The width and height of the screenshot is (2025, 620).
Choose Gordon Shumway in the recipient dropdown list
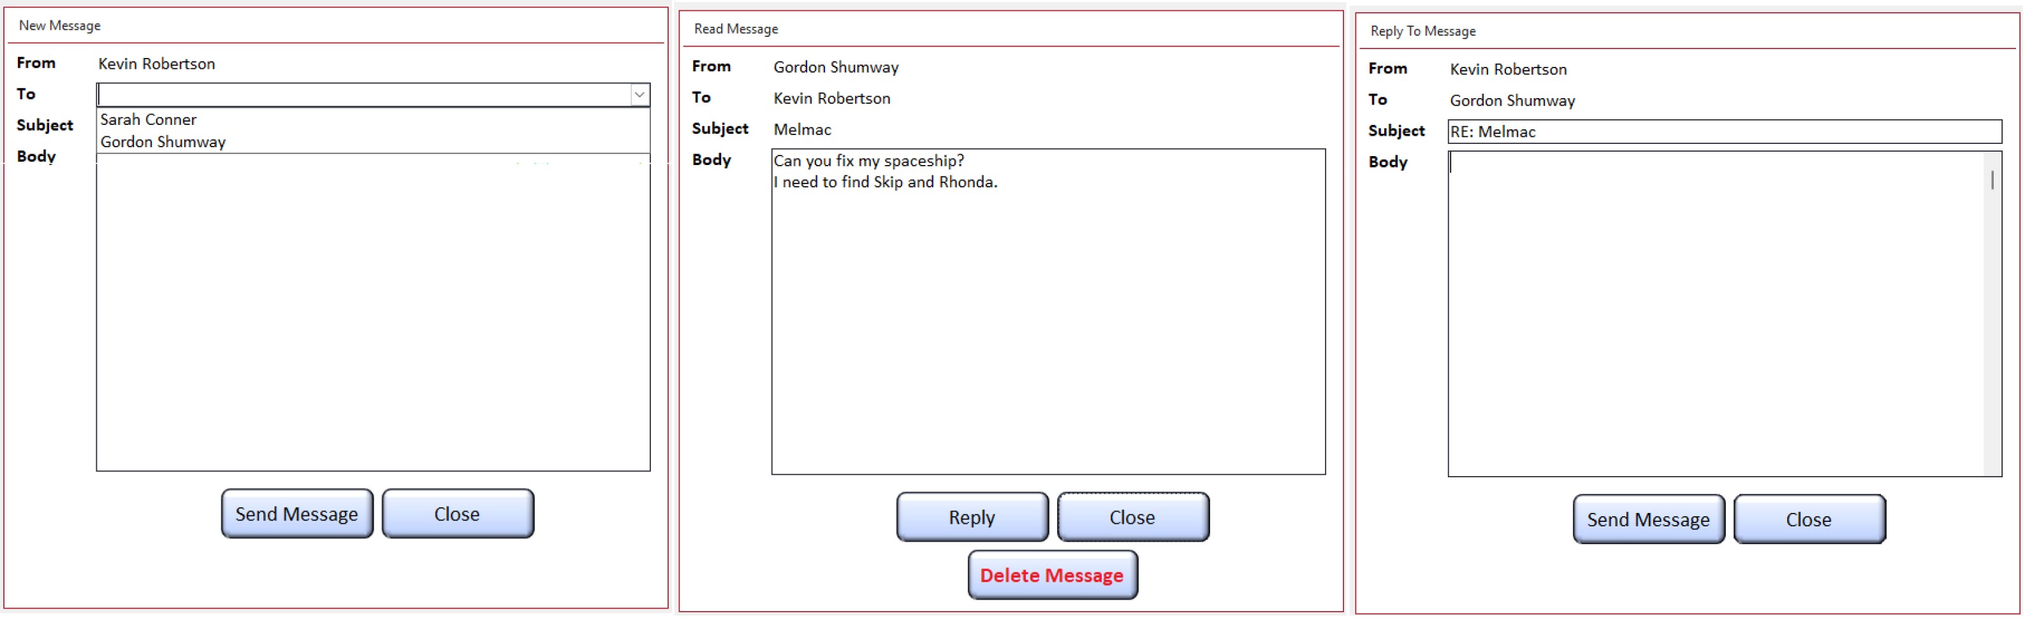click(x=163, y=142)
